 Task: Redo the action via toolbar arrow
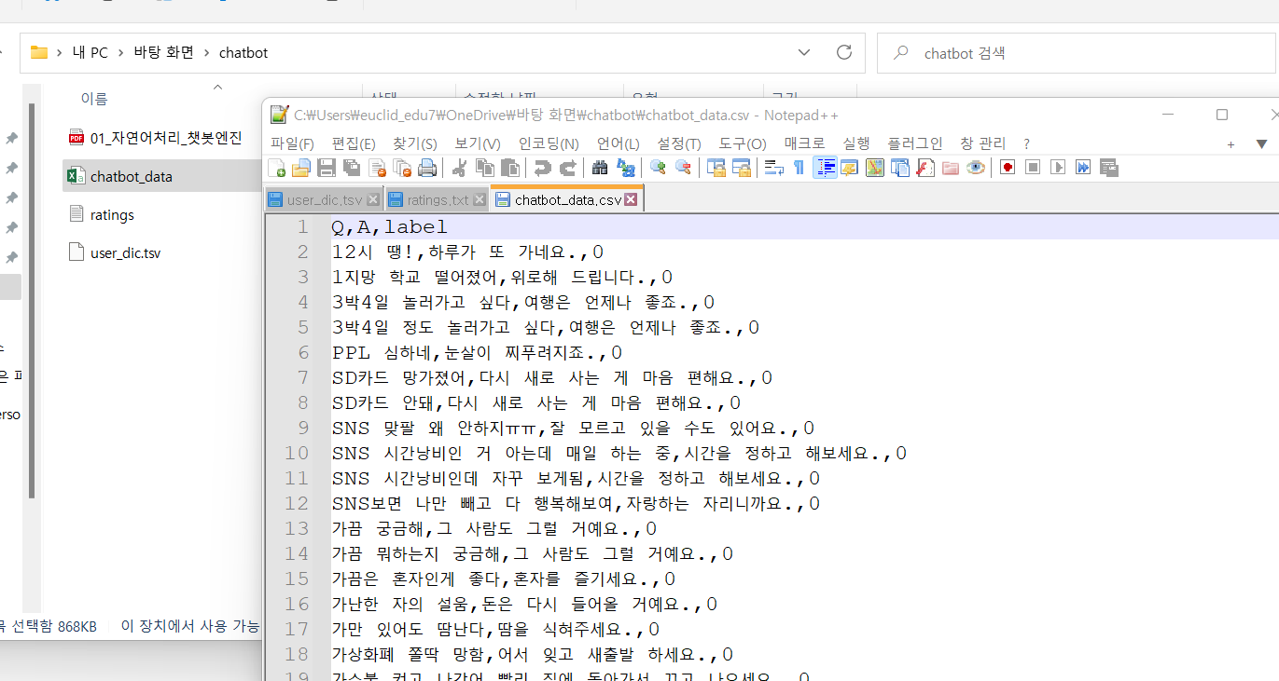click(568, 168)
